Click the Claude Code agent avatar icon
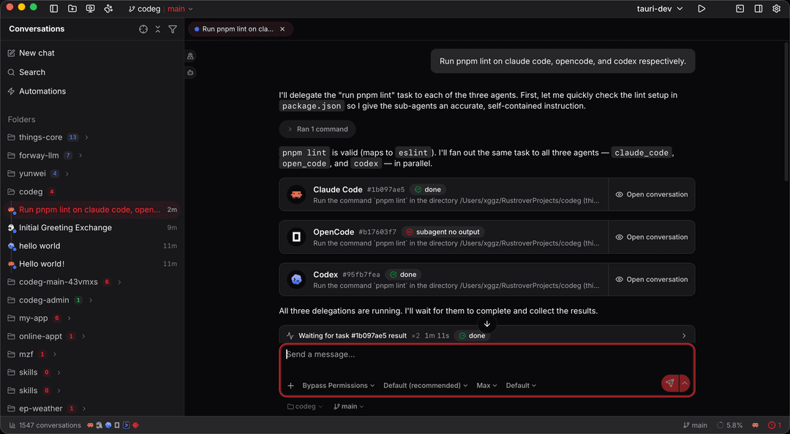This screenshot has width=790, height=434. [x=296, y=194]
